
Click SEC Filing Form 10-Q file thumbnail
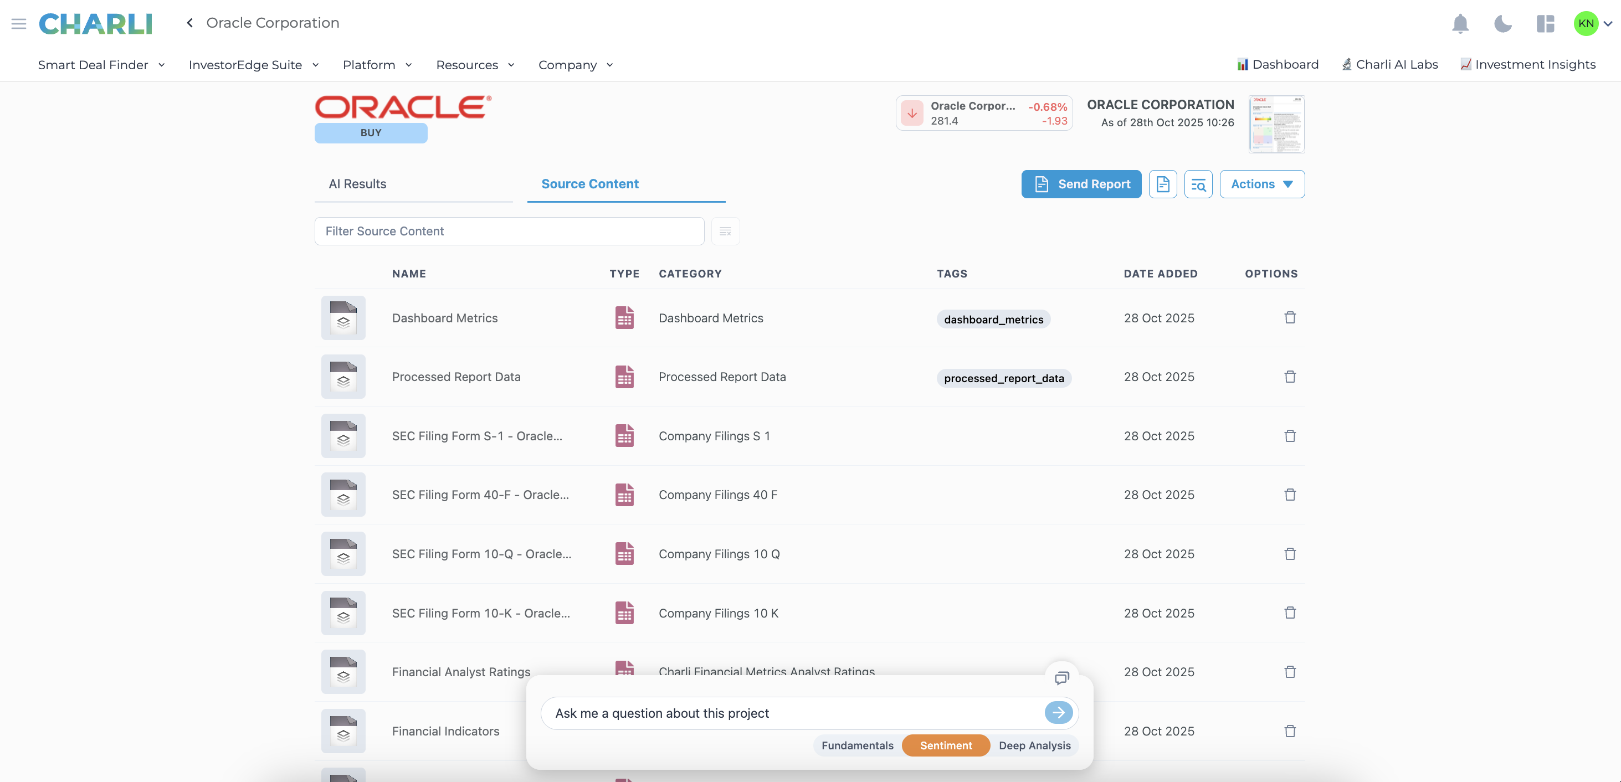click(x=343, y=554)
